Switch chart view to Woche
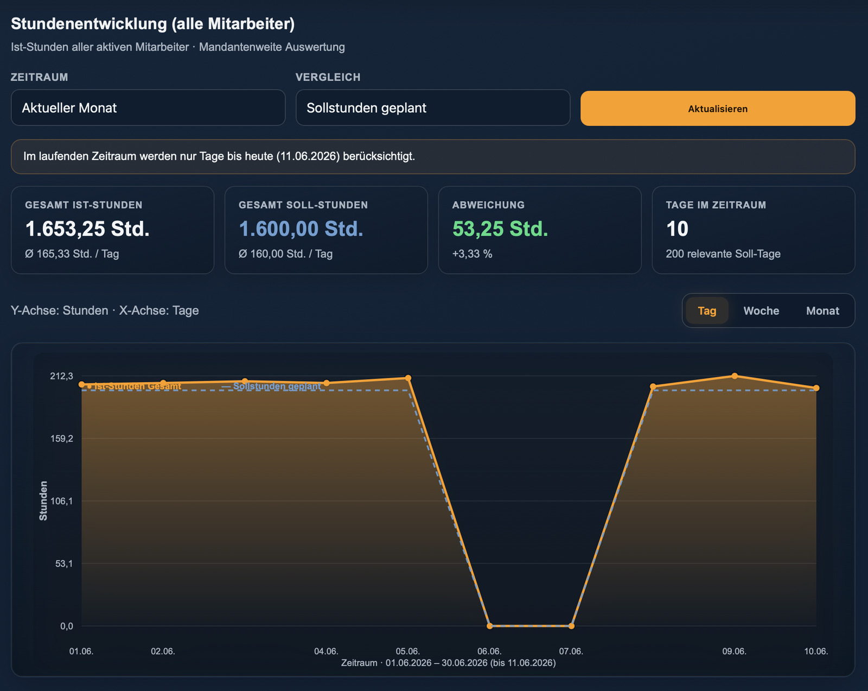Screen dimensions: 868x691 [761, 310]
